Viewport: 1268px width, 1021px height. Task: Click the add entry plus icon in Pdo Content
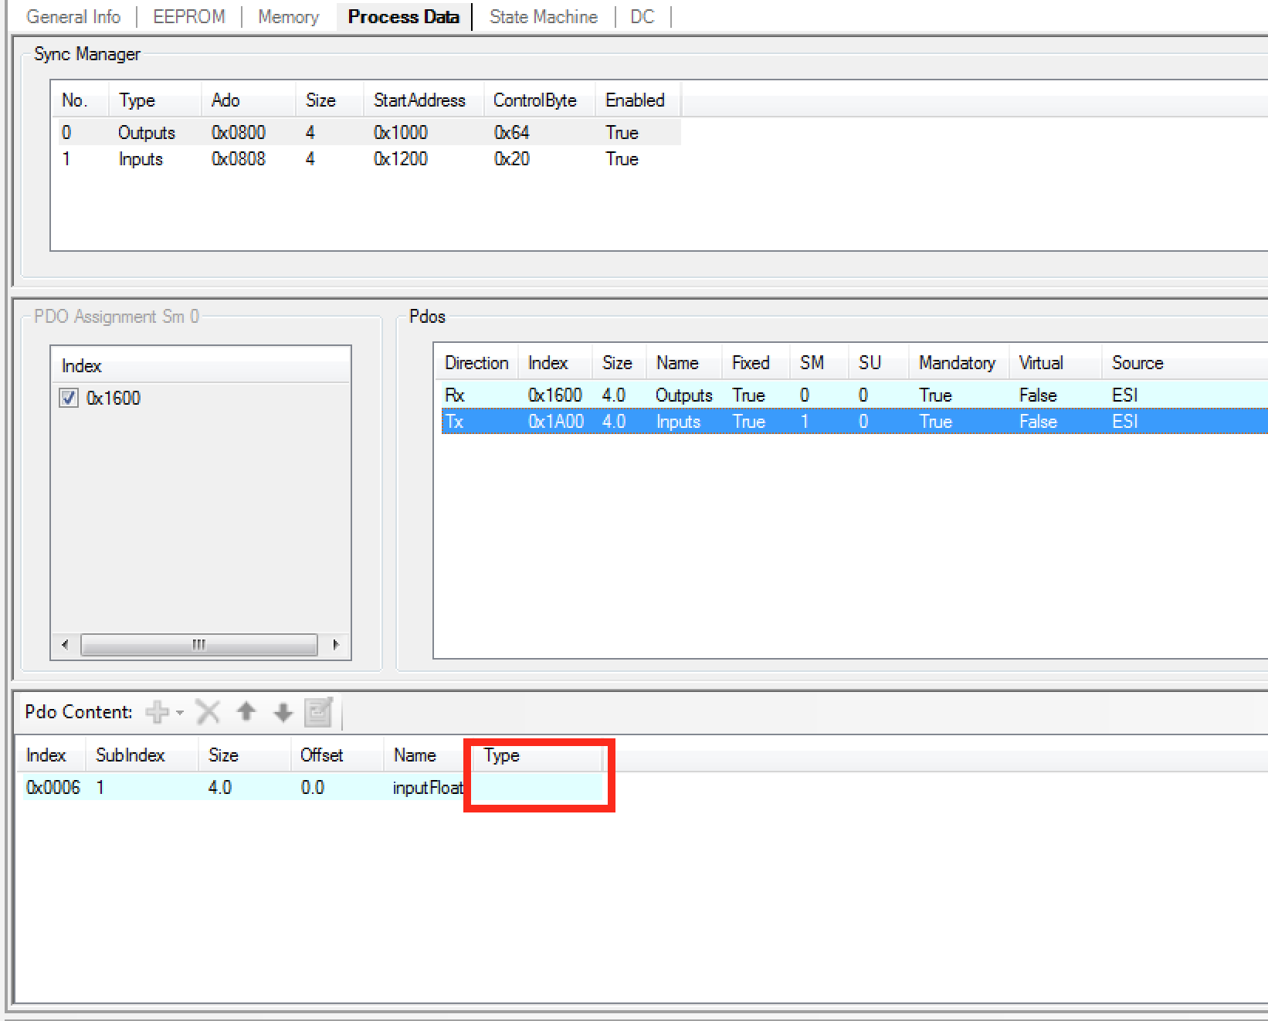coord(157,712)
